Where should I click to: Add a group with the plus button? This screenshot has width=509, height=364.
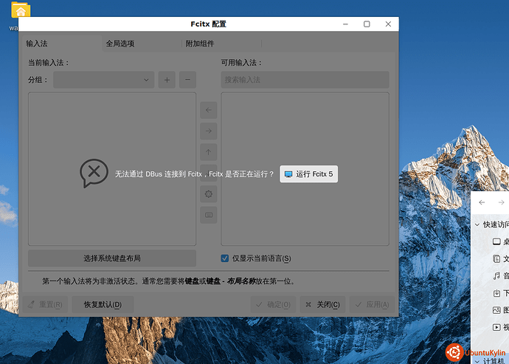167,80
